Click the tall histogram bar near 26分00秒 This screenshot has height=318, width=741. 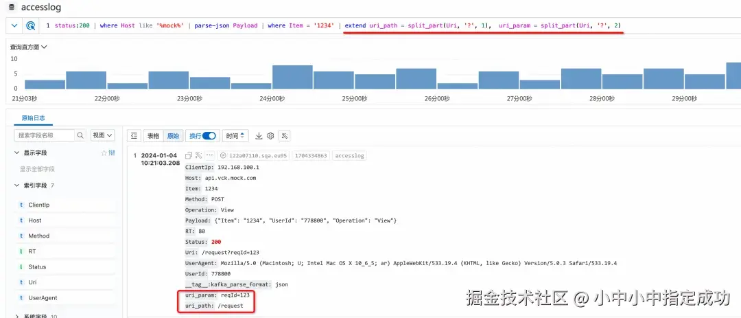416,79
